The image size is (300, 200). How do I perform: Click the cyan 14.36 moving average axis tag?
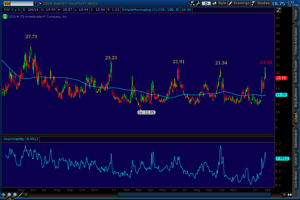281,94
